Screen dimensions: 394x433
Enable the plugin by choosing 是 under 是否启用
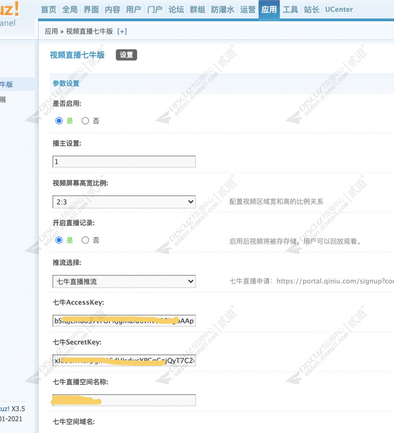click(x=59, y=121)
